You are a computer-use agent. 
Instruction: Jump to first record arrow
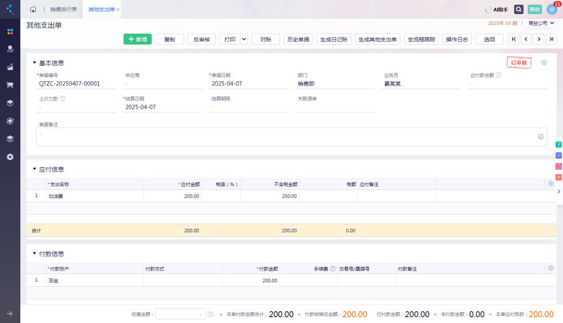514,39
